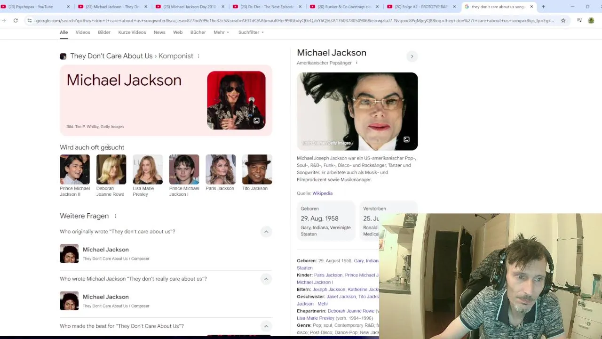
Task: Select the Bilder search filter
Action: pos(104,32)
